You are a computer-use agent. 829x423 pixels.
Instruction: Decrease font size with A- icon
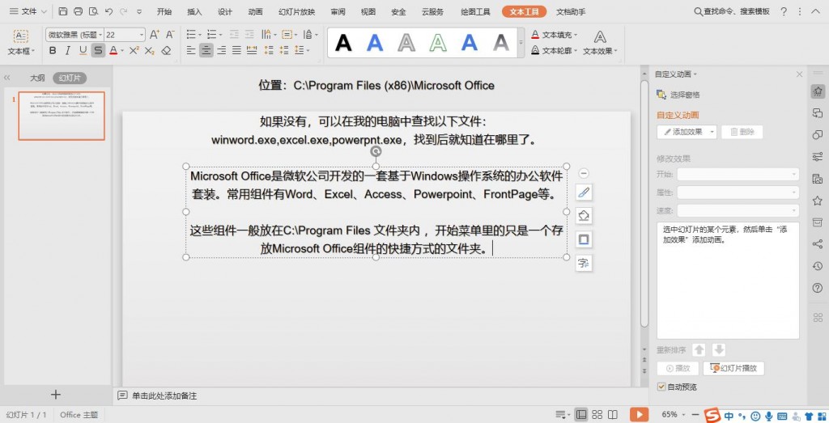point(170,35)
